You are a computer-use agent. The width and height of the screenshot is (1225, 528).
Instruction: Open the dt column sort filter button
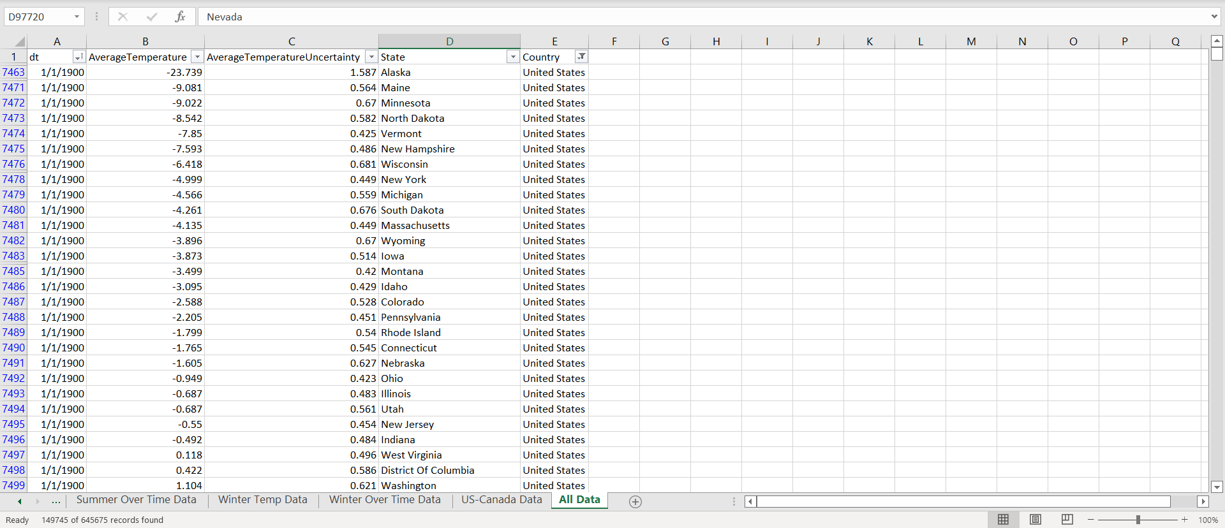point(78,57)
